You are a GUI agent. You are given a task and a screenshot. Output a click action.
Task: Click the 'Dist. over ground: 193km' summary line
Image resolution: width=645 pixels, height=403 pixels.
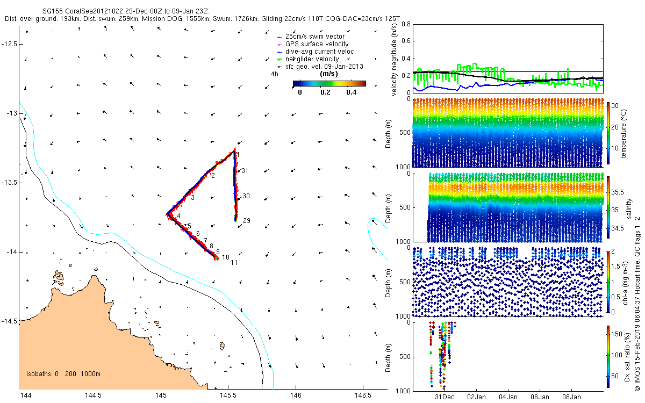click(x=202, y=19)
